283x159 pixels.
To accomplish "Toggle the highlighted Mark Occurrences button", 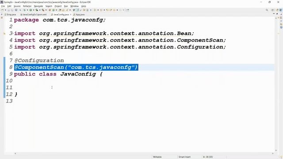I will 77,10.
